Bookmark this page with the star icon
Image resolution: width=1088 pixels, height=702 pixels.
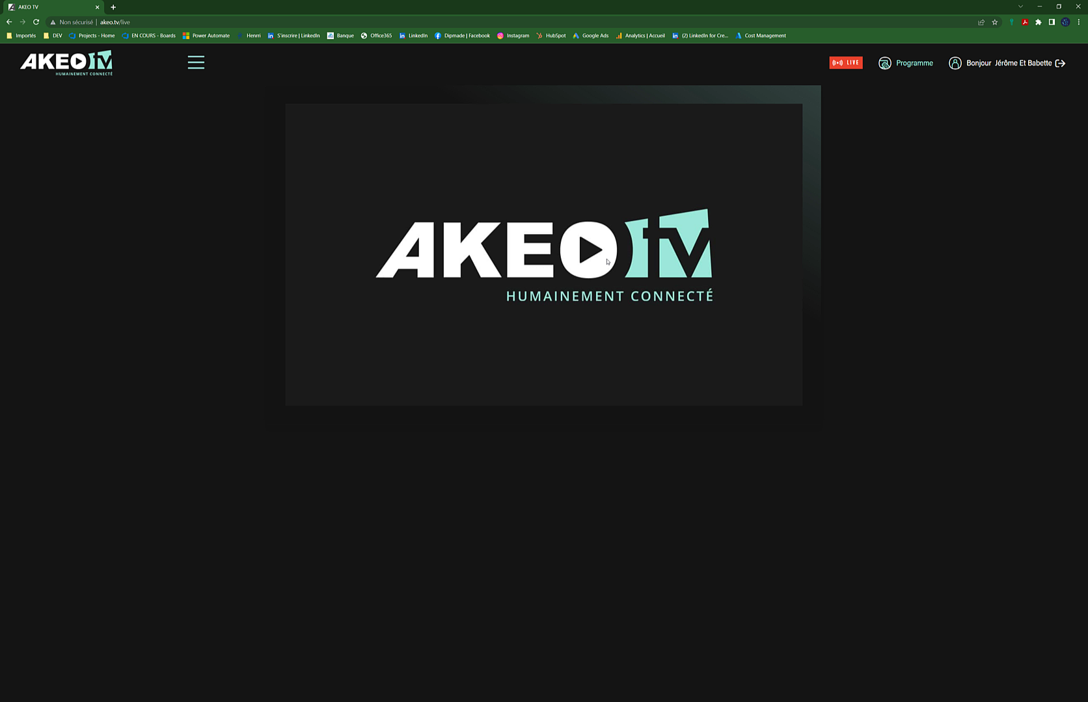click(x=994, y=22)
